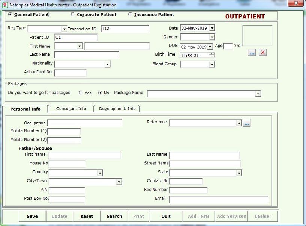Focus Father/Spouse First Name field
Viewport: 306px width, 226px height.
coord(85,155)
